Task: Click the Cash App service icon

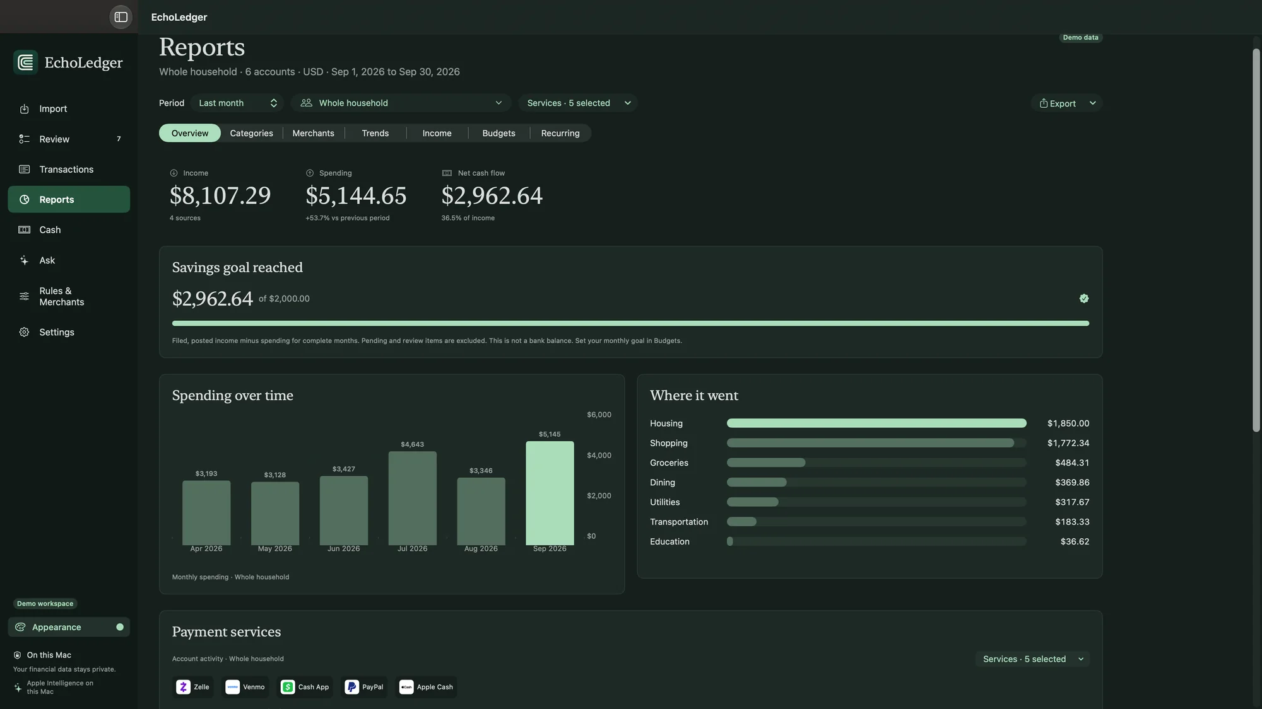Action: 288,687
